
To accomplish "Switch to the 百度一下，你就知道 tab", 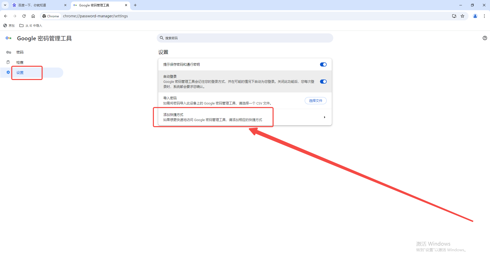I will click(40, 5).
